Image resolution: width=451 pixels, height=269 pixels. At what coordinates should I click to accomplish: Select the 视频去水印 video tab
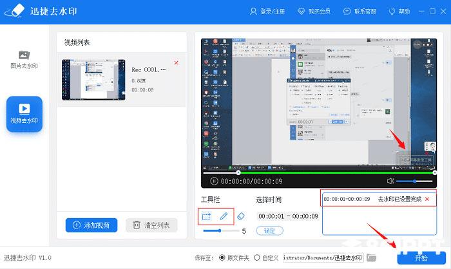pyautogui.click(x=24, y=114)
